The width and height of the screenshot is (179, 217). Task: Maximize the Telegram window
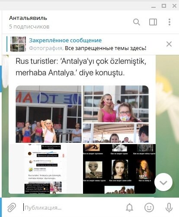pyautogui.click(x=164, y=6)
